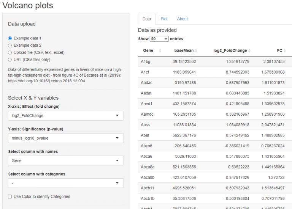Click the FC column header
This screenshot has width=292, height=209.
click(279, 50)
